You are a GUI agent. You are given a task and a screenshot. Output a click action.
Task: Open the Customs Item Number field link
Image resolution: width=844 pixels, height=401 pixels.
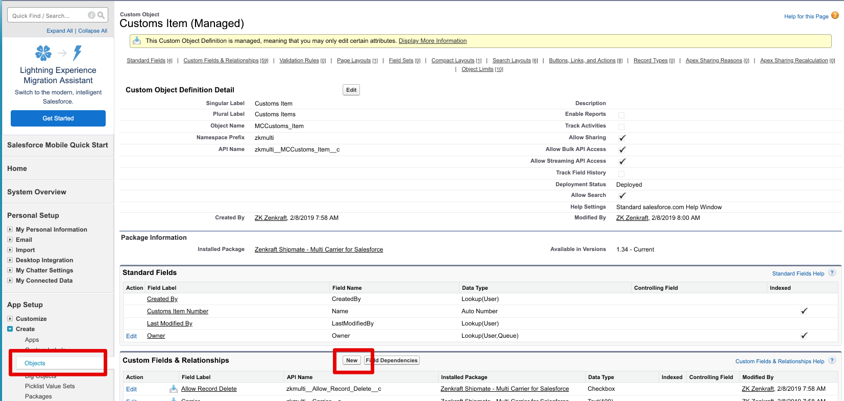tap(178, 311)
